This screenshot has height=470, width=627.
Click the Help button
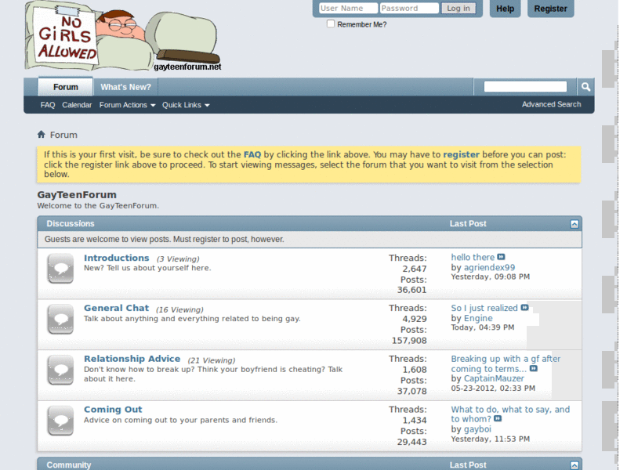pyautogui.click(x=505, y=9)
